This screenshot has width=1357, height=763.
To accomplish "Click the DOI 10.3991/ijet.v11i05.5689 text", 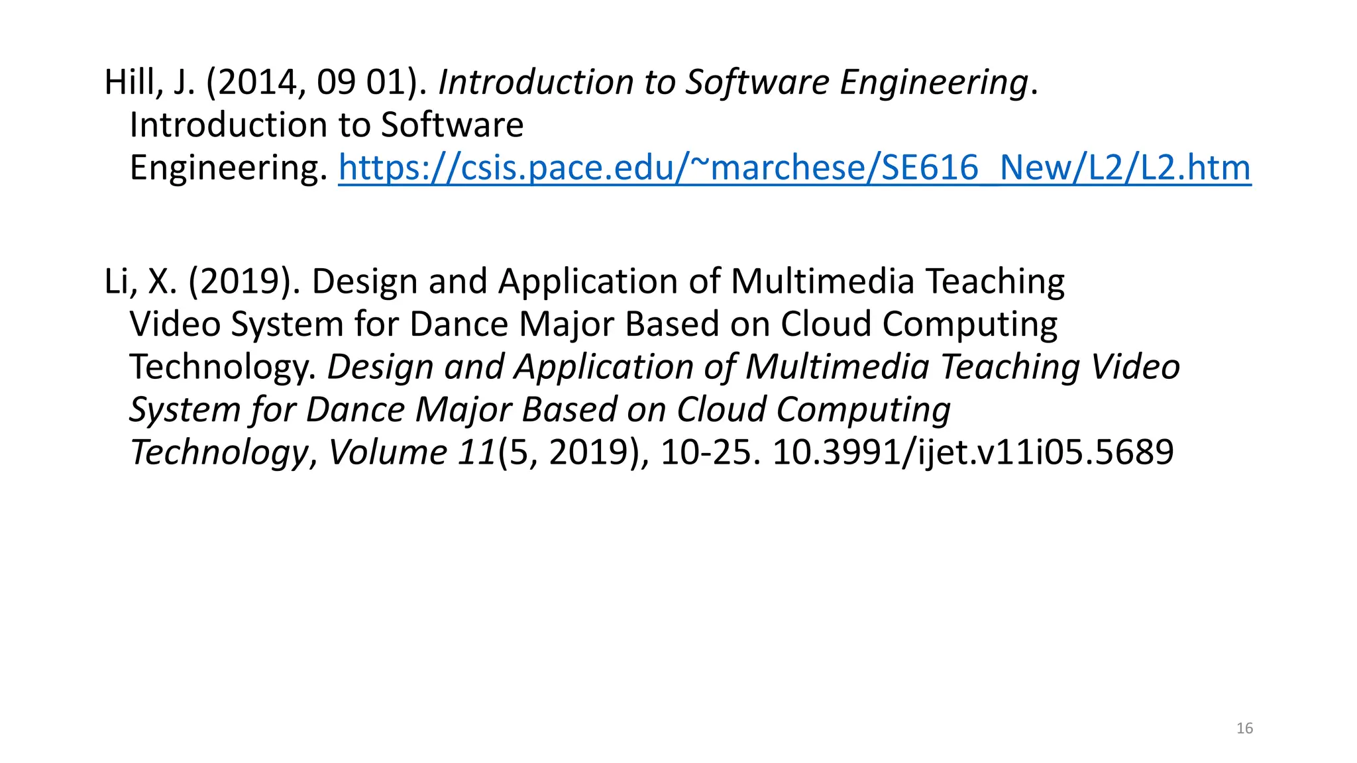I will (973, 452).
